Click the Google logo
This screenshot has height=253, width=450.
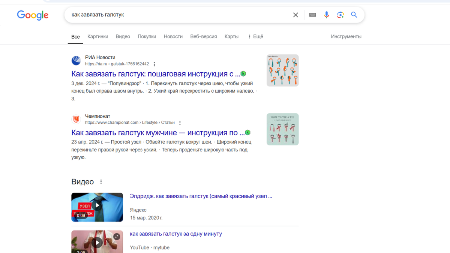tap(33, 15)
